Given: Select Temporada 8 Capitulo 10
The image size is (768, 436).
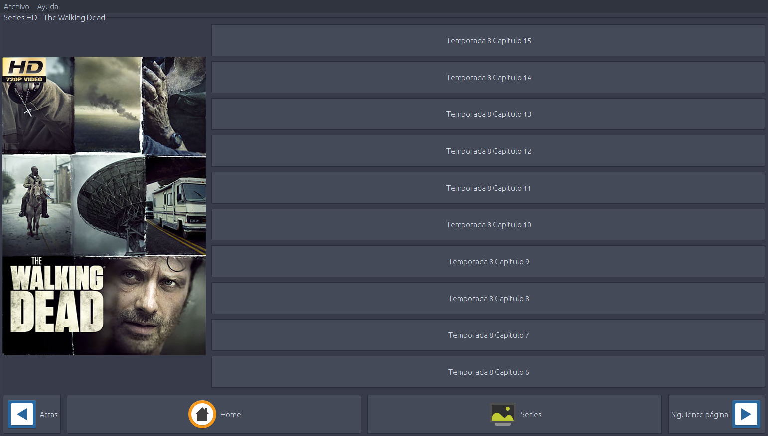Looking at the screenshot, I should 488,224.
